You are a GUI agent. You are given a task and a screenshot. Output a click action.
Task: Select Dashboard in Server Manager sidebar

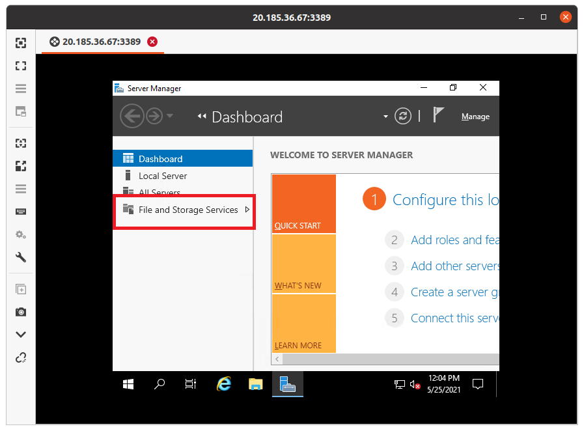pos(160,158)
